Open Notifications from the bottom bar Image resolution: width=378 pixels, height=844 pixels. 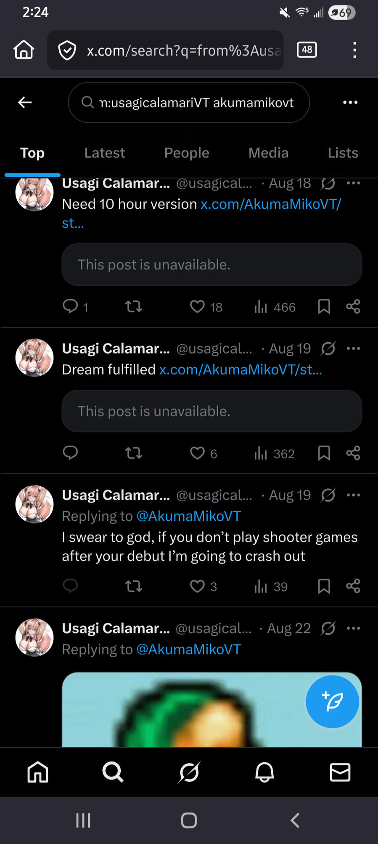(264, 772)
